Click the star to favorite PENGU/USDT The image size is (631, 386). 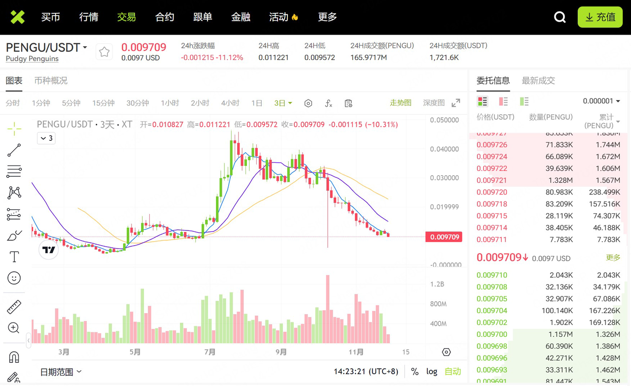coord(104,51)
